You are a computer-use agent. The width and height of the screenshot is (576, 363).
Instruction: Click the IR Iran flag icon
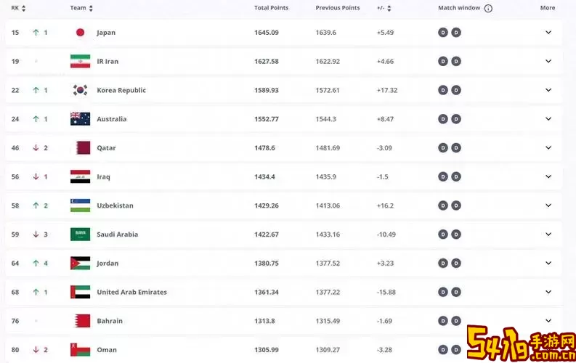(80, 61)
